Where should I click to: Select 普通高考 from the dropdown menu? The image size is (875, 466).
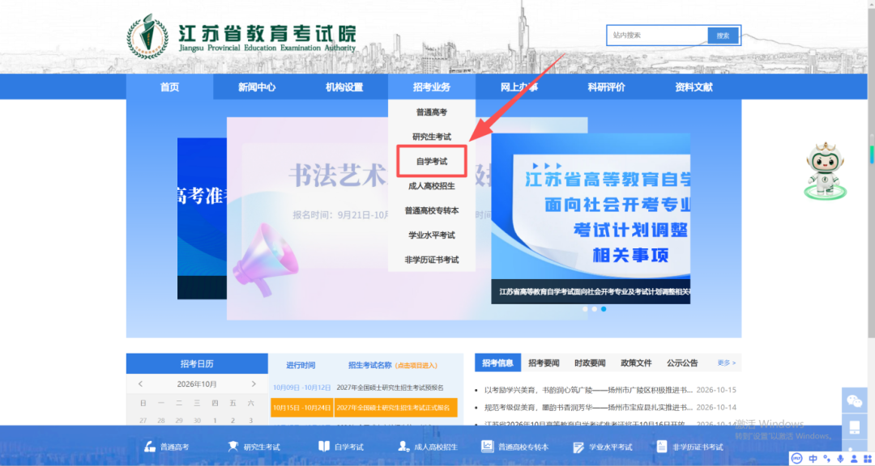click(x=432, y=112)
